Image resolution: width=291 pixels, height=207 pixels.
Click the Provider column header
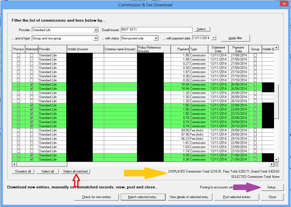pyautogui.click(x=53, y=49)
